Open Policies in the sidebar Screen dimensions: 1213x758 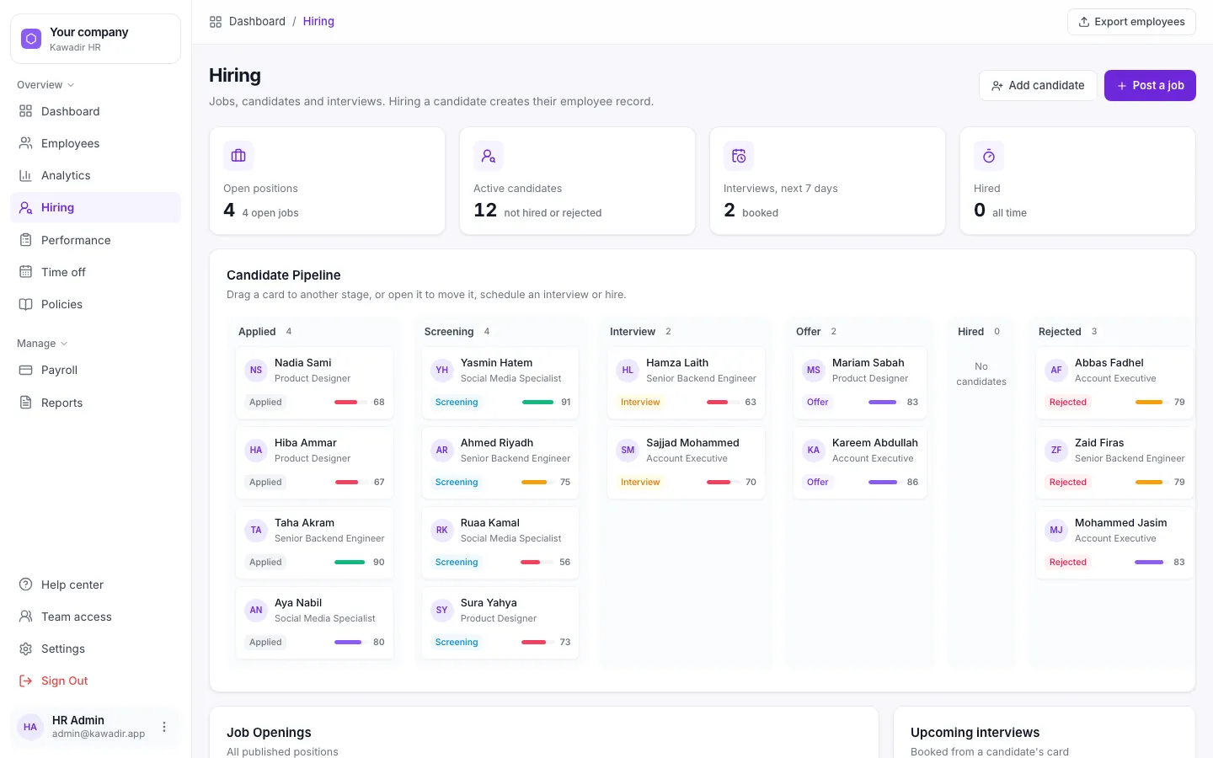pyautogui.click(x=95, y=304)
